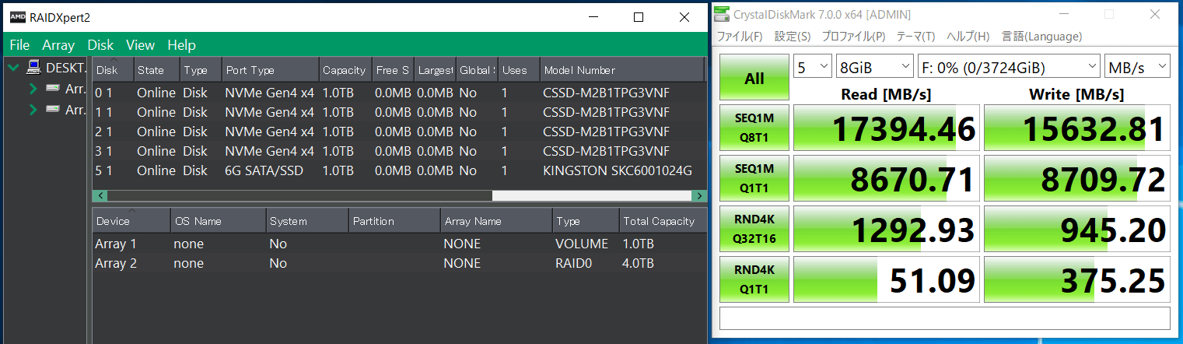Sort disk list by Port Type column
Image resolution: width=1183 pixels, height=344 pixels.
[x=271, y=70]
